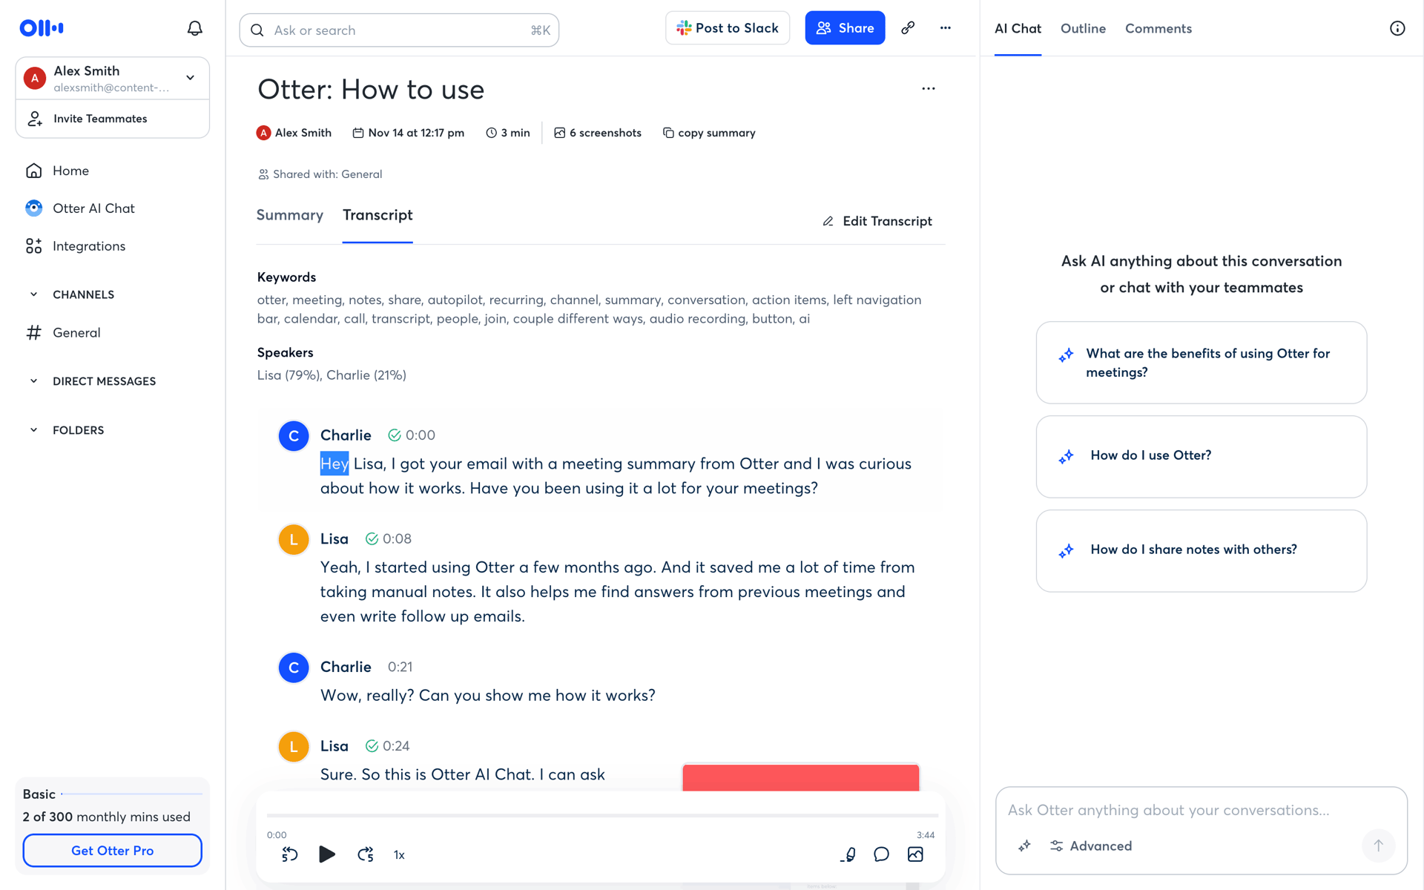Switch to the AI Chat tab
1424x890 pixels.
(1018, 28)
